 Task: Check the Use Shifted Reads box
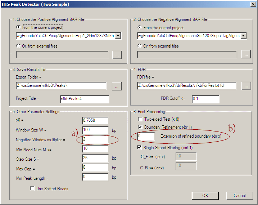pos(32,188)
